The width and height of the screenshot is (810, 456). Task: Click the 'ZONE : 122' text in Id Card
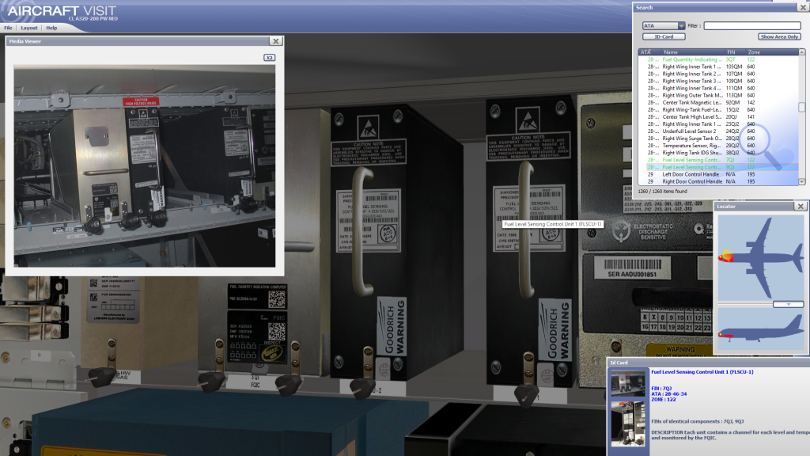point(664,400)
